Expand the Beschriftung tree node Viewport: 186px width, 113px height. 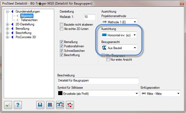7,33
